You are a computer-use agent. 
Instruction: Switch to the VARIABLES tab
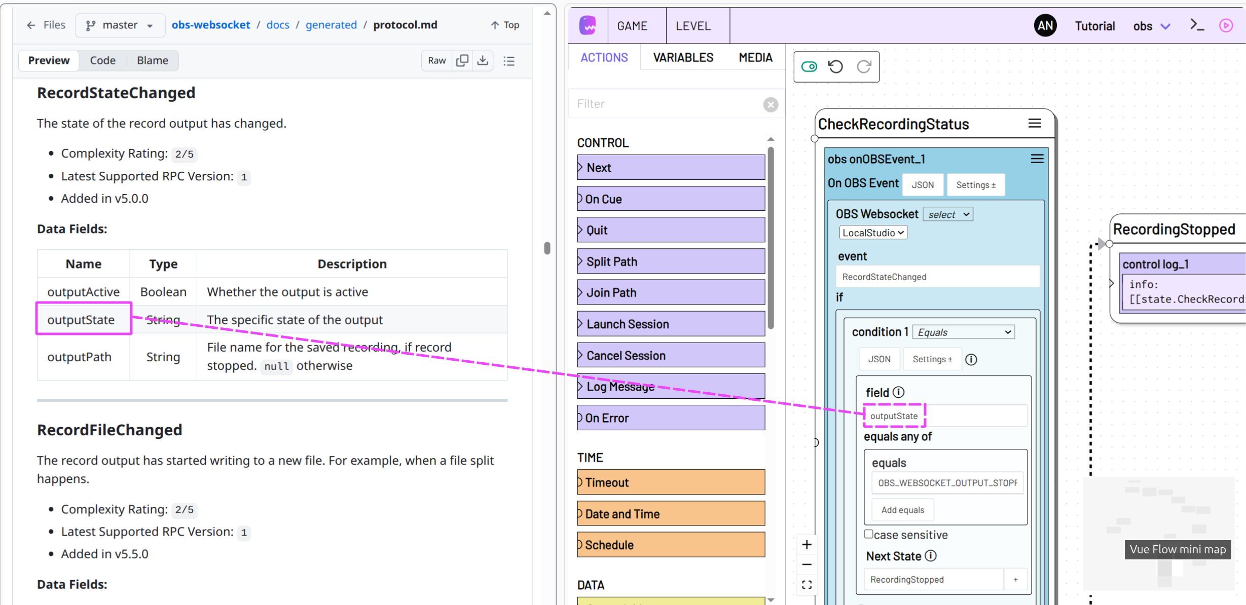tap(682, 57)
